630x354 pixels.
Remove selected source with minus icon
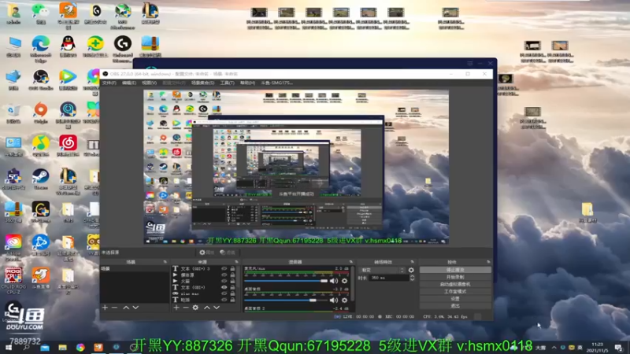186,308
